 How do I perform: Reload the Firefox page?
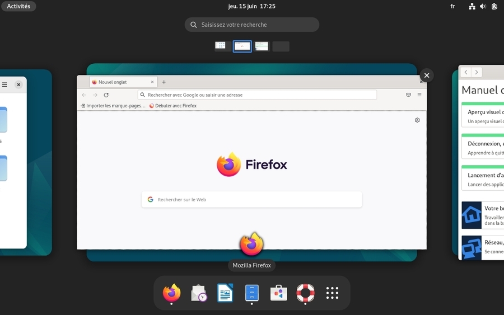[x=106, y=95]
